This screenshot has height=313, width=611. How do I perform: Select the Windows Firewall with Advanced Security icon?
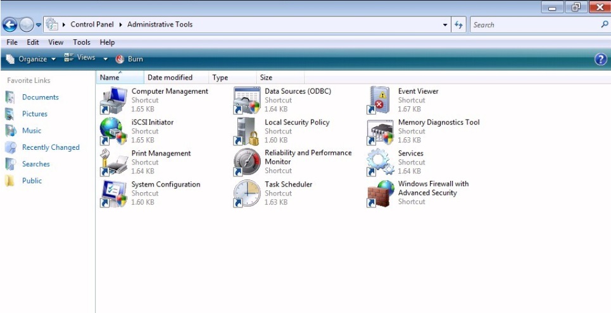pyautogui.click(x=380, y=193)
